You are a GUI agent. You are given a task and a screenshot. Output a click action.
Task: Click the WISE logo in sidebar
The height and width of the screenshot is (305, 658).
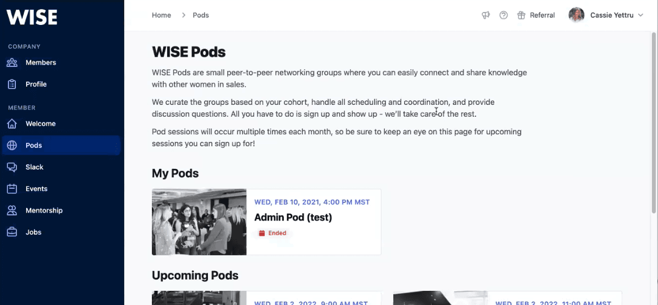click(32, 17)
